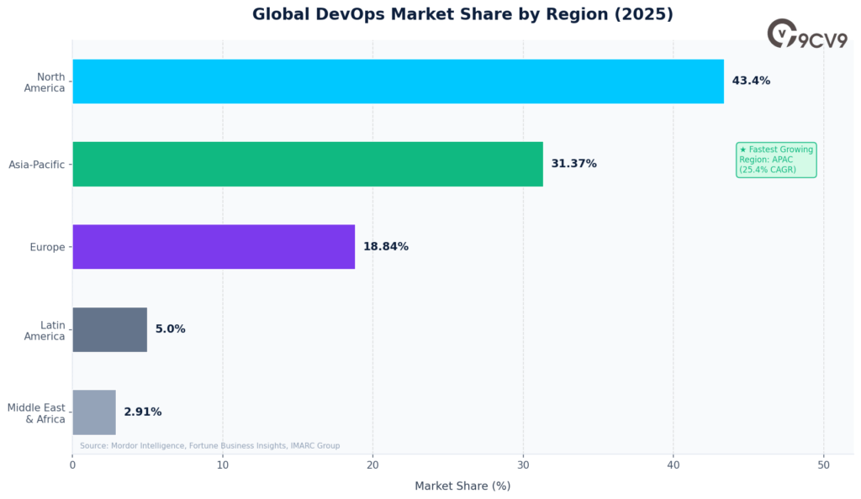Click the Fastest Growing Region APAC callout

pyautogui.click(x=776, y=160)
